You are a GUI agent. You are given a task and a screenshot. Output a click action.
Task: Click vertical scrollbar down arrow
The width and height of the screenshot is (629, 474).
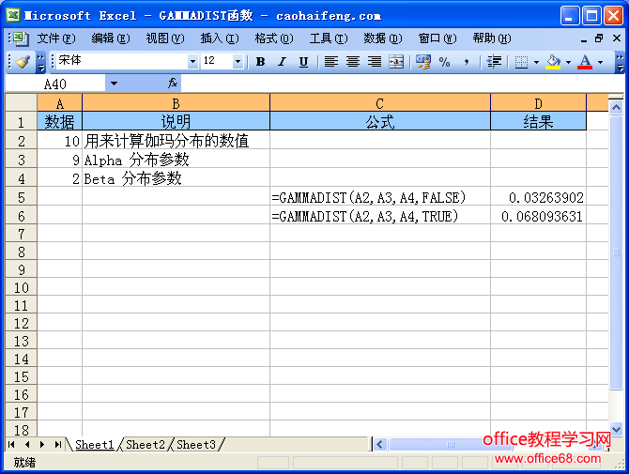pos(616,429)
